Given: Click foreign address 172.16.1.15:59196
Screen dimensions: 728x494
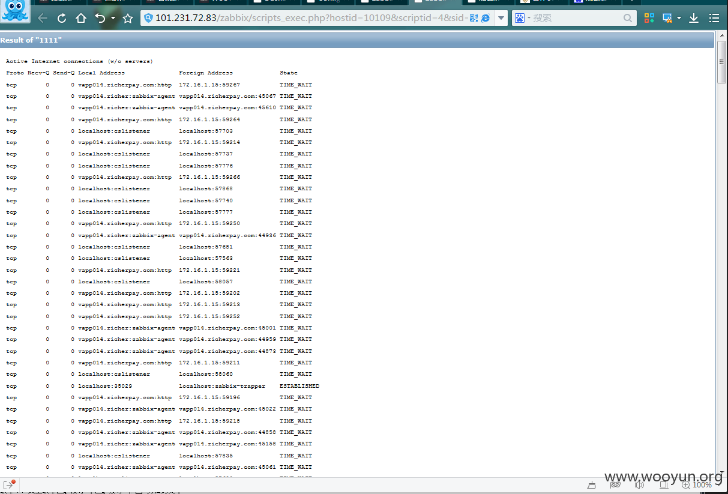Looking at the screenshot, I should [209, 397].
